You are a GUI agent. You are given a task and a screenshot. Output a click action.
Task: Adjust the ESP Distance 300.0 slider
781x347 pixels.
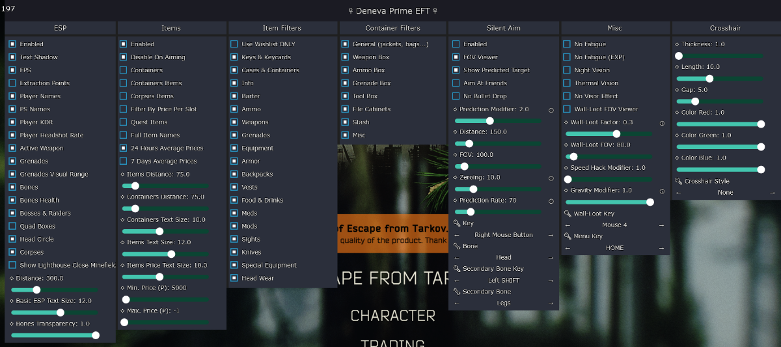tap(54, 290)
